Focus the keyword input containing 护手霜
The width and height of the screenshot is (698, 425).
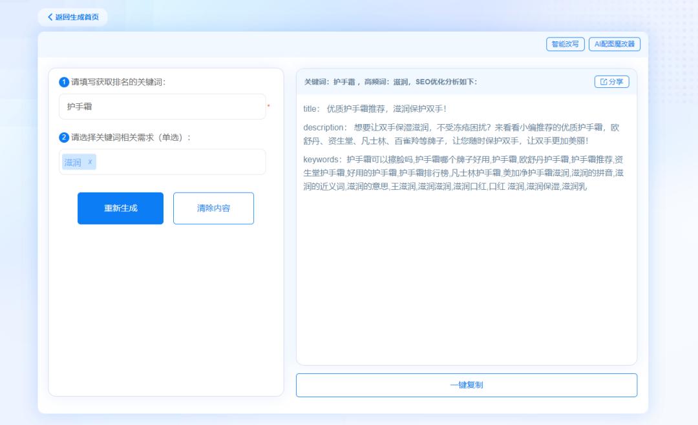click(x=162, y=107)
